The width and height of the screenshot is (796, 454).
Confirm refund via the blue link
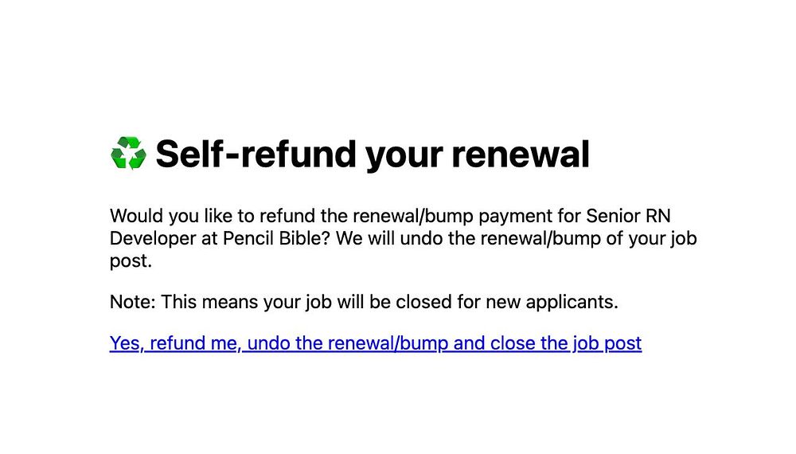(376, 343)
